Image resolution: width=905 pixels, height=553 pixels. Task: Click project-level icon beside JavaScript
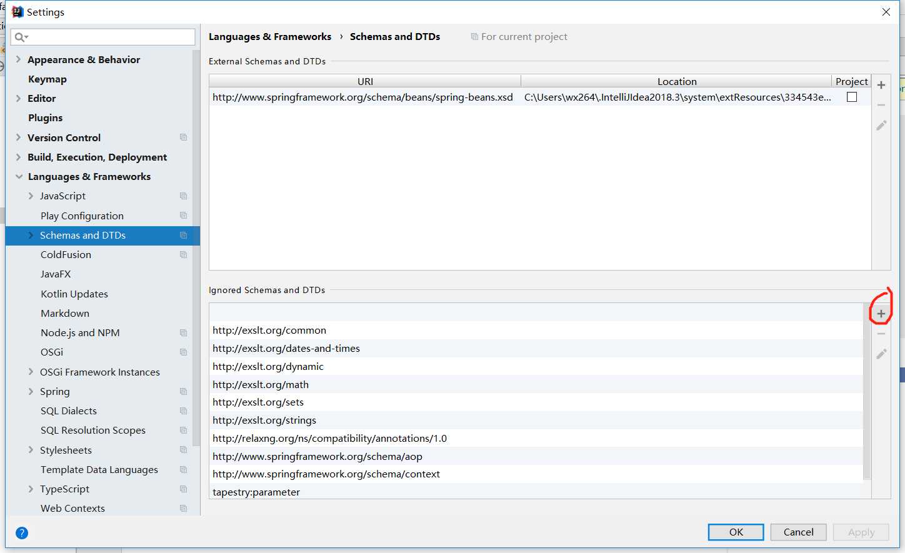pyautogui.click(x=183, y=196)
